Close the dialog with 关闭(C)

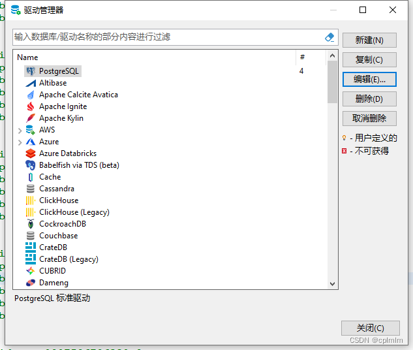[371, 328]
